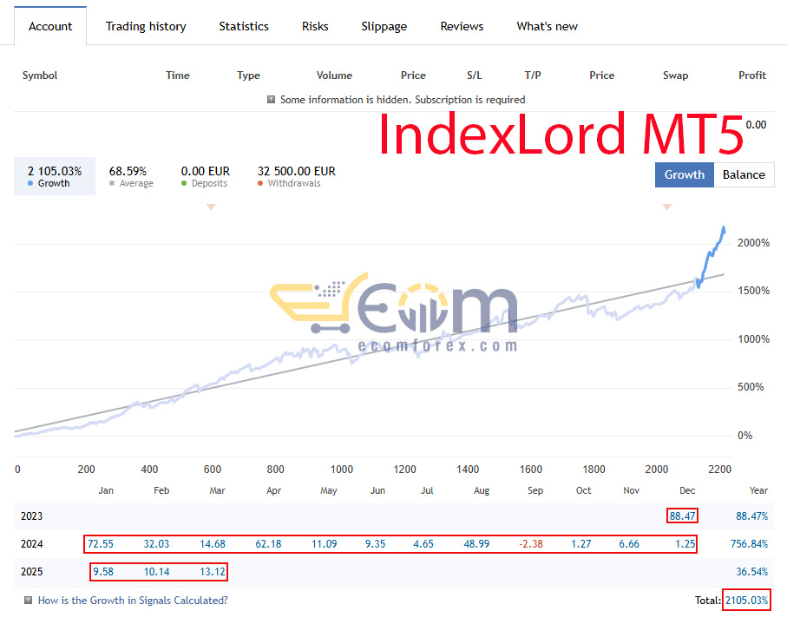Screen dimensions: 787x624
Task: Select the 2024 June value 9.35
Action: [375, 543]
